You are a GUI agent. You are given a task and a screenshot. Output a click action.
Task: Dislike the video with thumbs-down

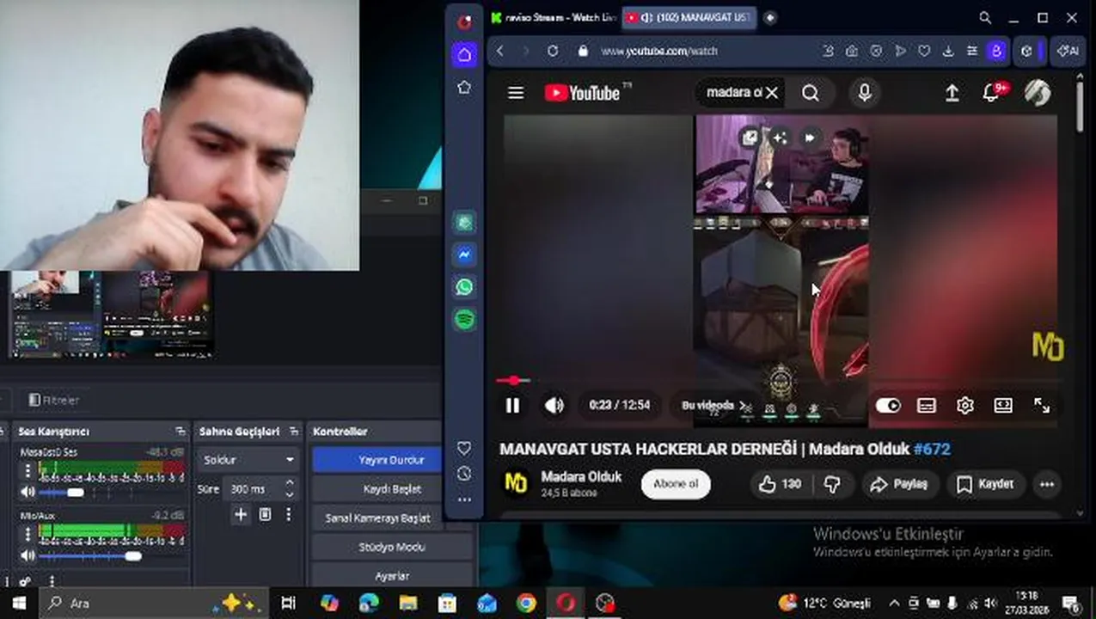click(832, 484)
